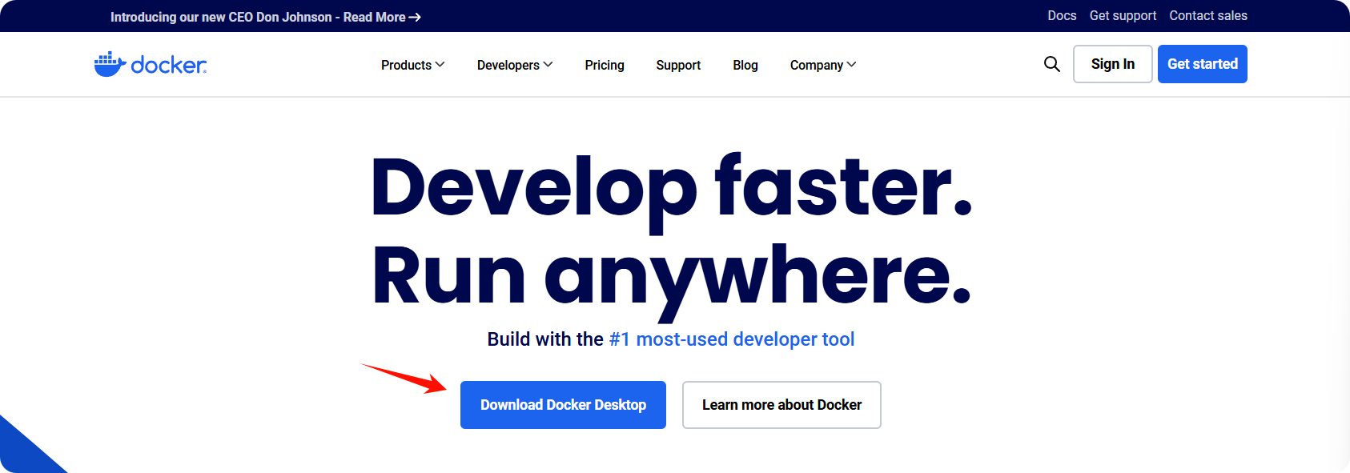
Task: Open the Docs link in top bar
Action: click(x=1061, y=16)
